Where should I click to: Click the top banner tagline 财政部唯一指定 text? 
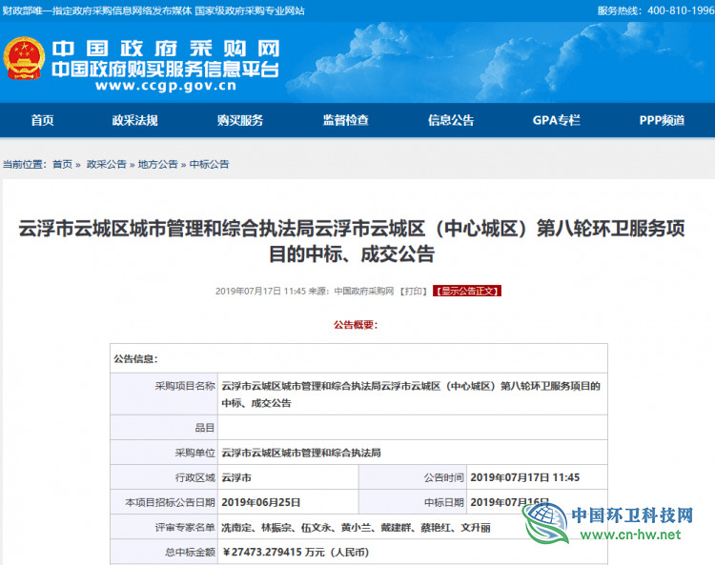153,10
